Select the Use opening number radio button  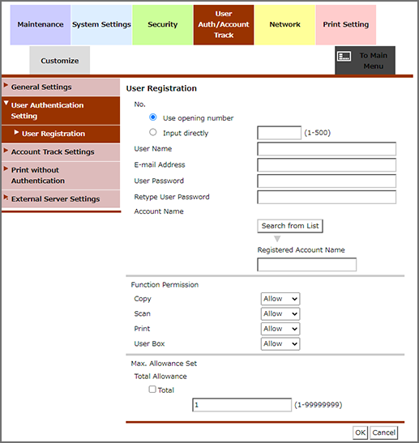point(153,117)
